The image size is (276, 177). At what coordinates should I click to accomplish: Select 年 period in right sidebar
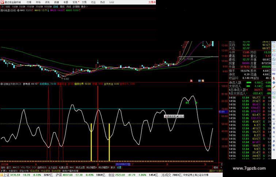[x=274, y=150]
